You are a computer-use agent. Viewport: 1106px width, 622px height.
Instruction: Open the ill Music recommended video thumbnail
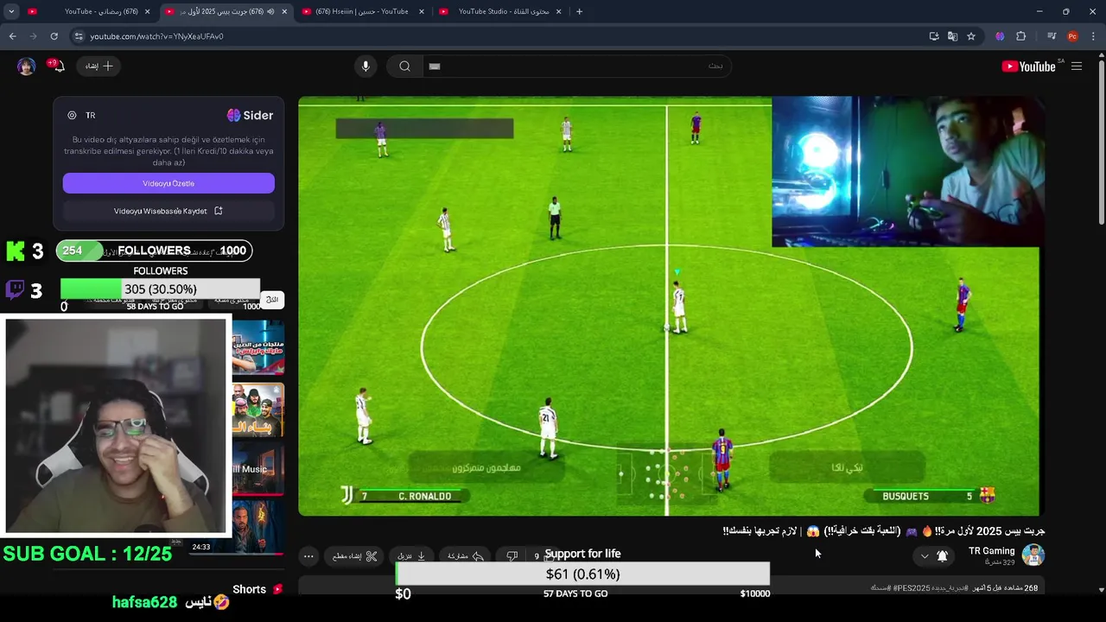click(258, 468)
